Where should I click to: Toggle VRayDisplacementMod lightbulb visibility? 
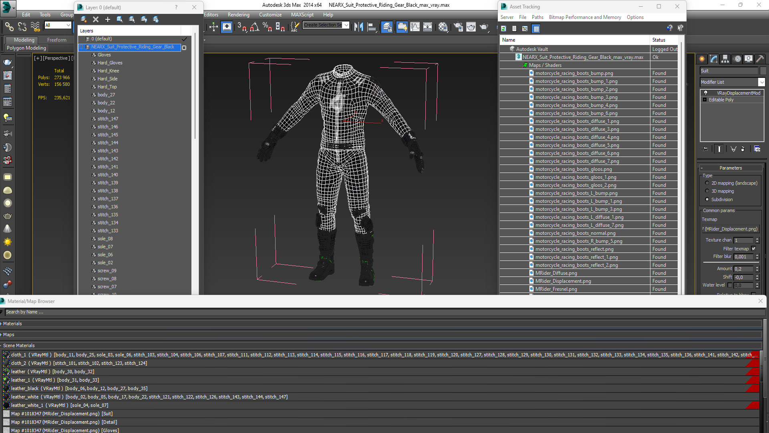[x=706, y=93]
